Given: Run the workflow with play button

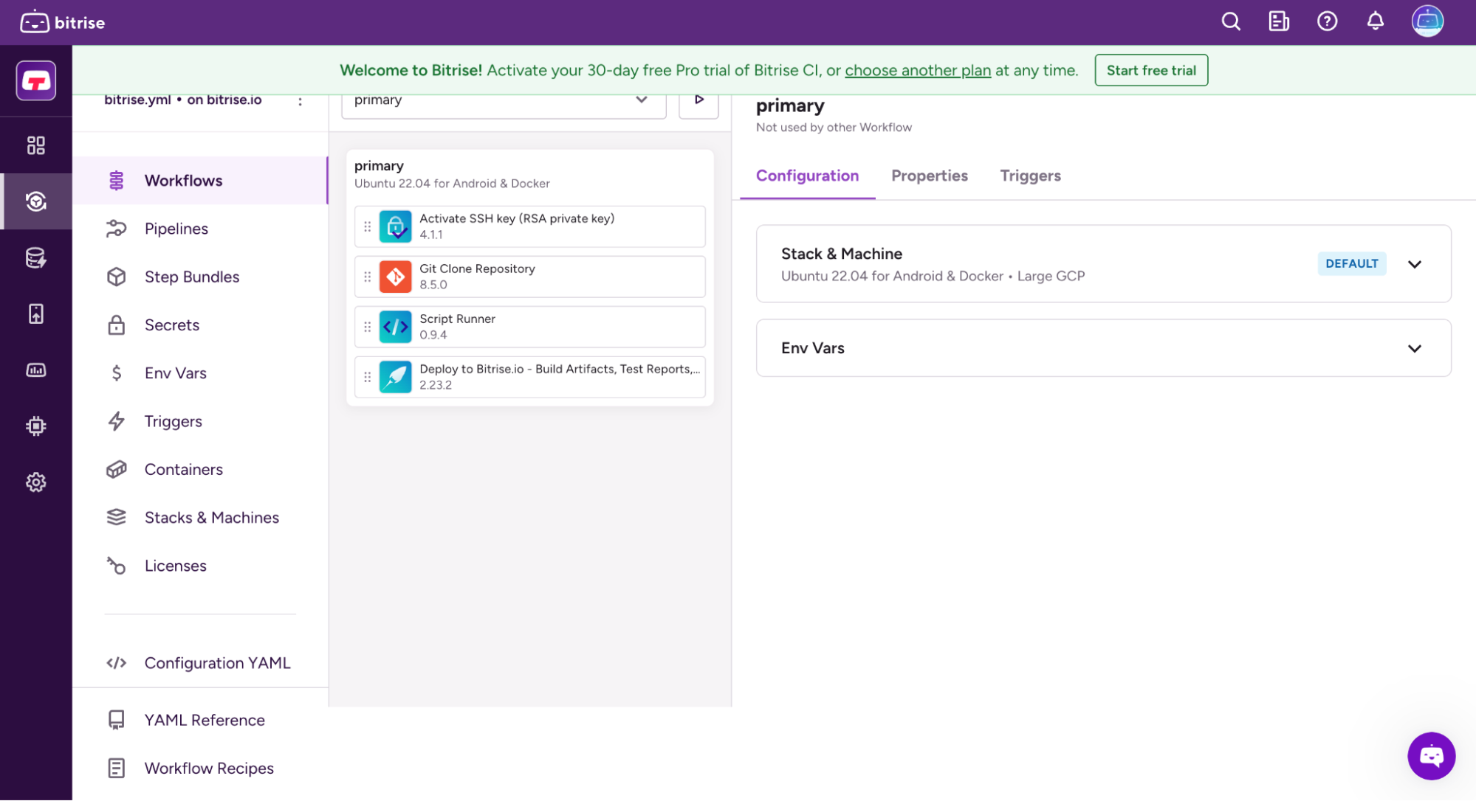Looking at the screenshot, I should pyautogui.click(x=698, y=100).
